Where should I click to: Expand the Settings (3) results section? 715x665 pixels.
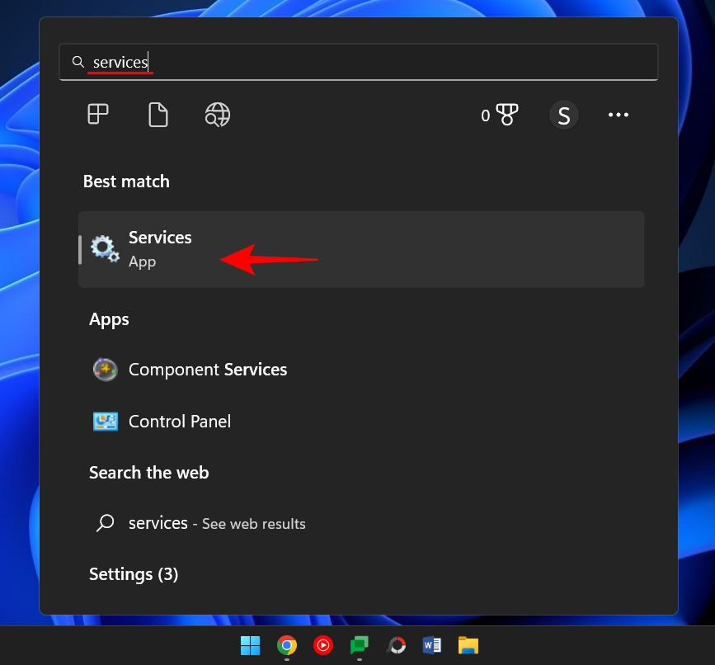pyautogui.click(x=133, y=573)
